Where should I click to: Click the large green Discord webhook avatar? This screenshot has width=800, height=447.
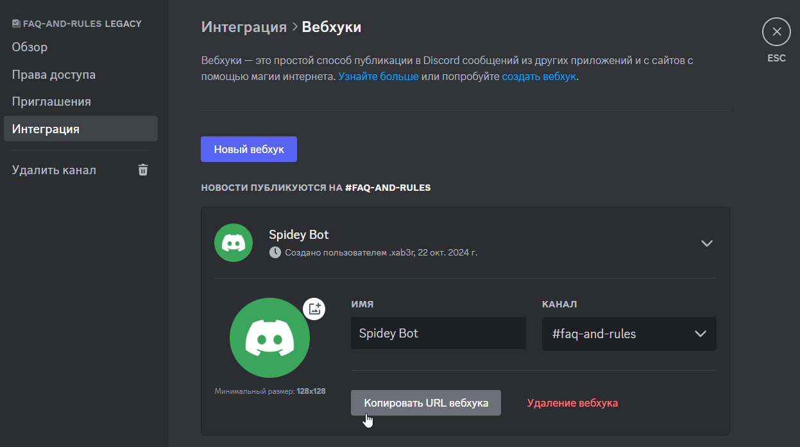click(269, 337)
